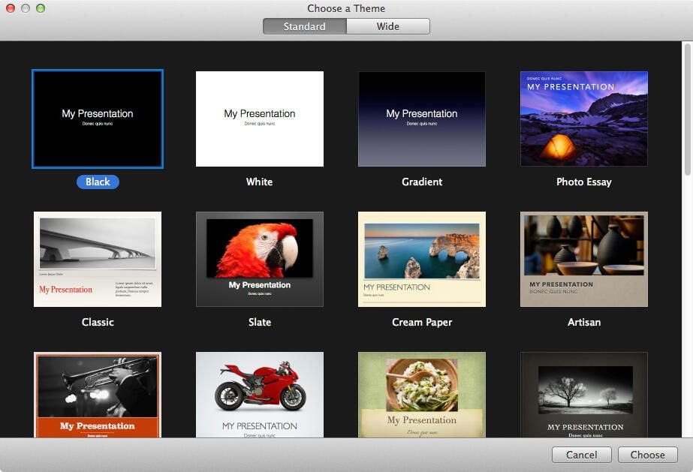Viewport: 693px width, 472px height.
Task: Click the Cancel button
Action: click(x=582, y=455)
